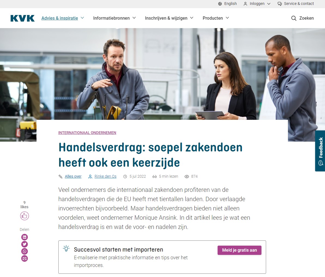Open Inschrijven & wijzigen menu
The width and height of the screenshot is (325, 277).
169,18
